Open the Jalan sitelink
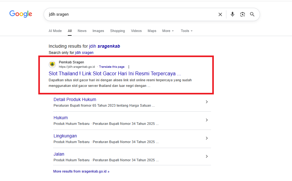This screenshot has width=292, height=181. (59, 154)
